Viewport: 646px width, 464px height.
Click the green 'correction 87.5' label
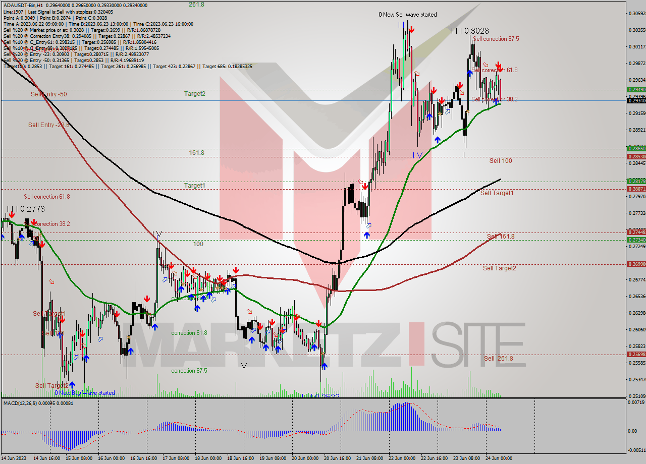[189, 371]
